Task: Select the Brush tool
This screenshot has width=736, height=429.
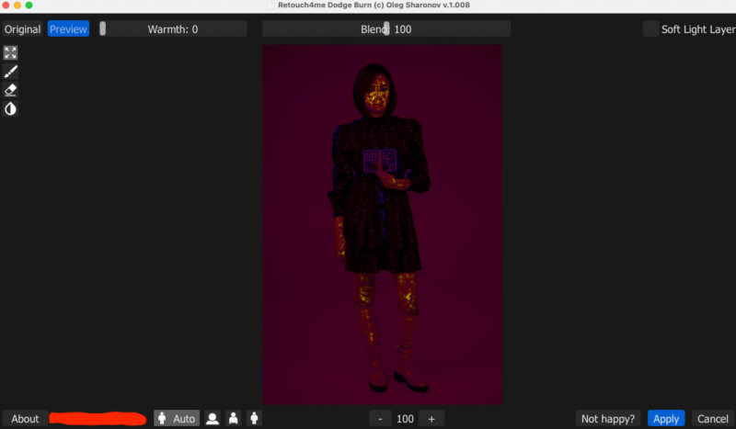Action: (10, 72)
